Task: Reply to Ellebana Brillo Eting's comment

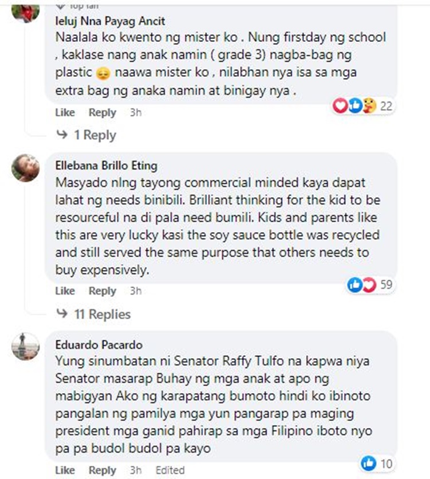Action: pyautogui.click(x=103, y=291)
